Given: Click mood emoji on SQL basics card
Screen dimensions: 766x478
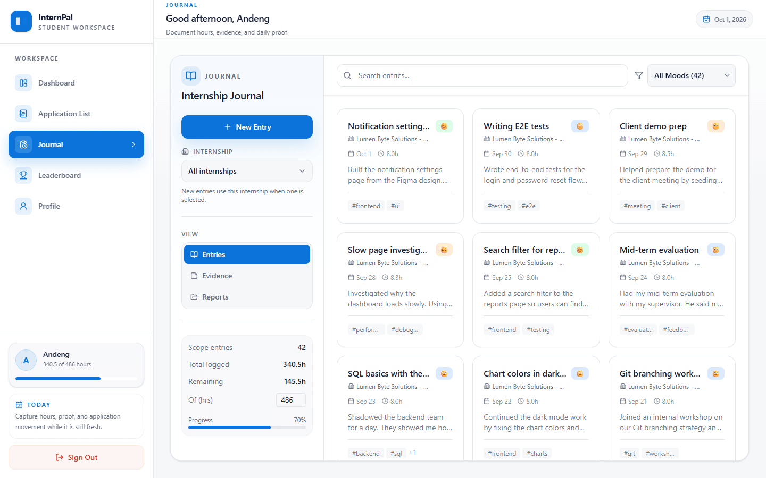Looking at the screenshot, I should [444, 373].
